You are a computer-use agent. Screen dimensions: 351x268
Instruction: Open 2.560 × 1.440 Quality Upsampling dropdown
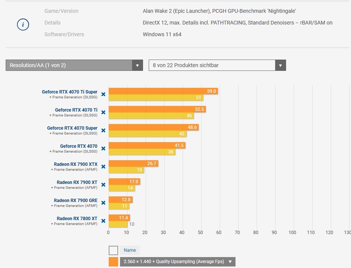click(178, 262)
